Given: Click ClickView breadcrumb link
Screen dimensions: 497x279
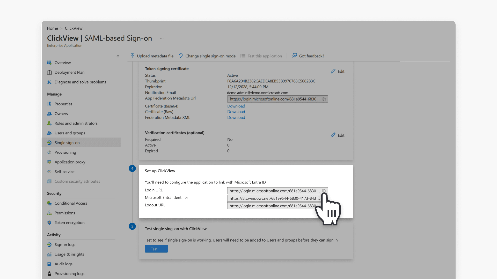Looking at the screenshot, I should pyautogui.click(x=74, y=28).
